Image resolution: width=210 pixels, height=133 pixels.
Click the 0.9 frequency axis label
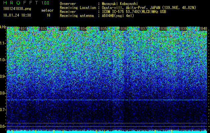(x=3, y=76)
